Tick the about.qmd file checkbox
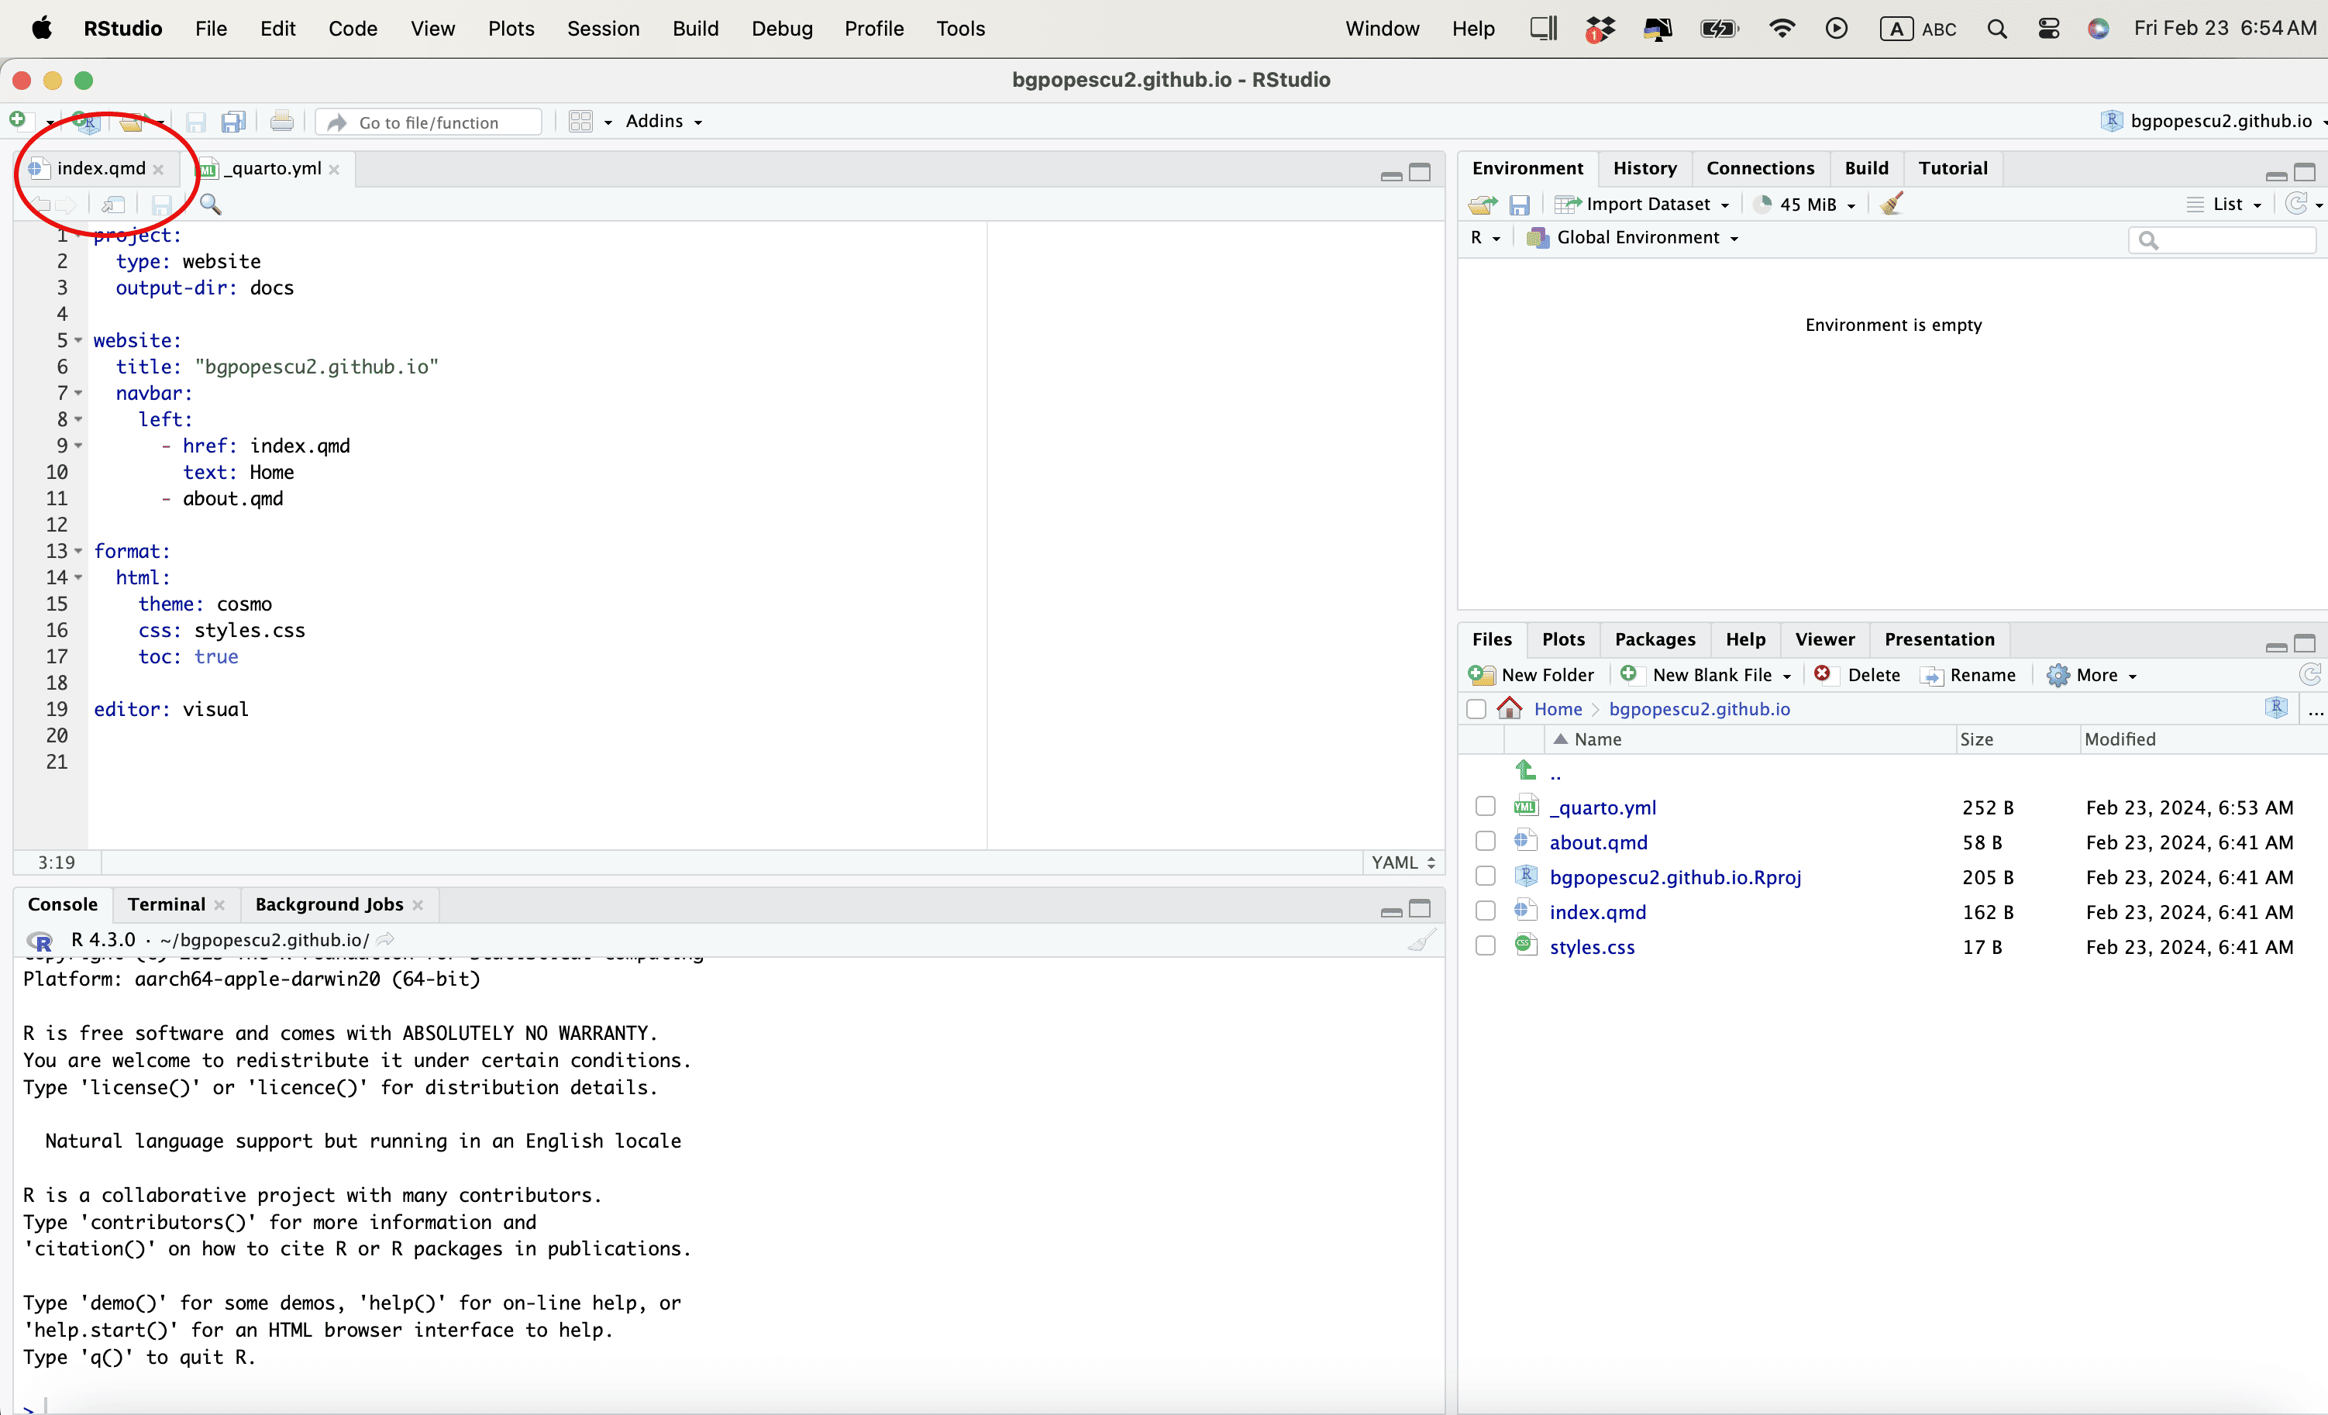 pyautogui.click(x=1486, y=841)
